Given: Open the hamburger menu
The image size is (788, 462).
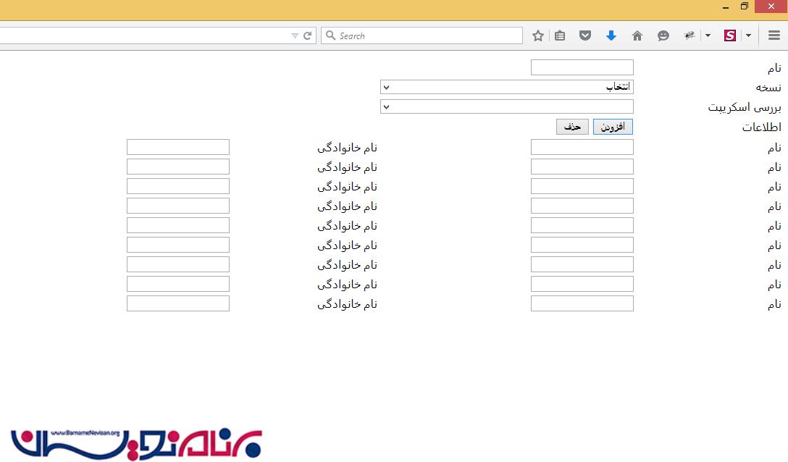Looking at the screenshot, I should (x=774, y=35).
